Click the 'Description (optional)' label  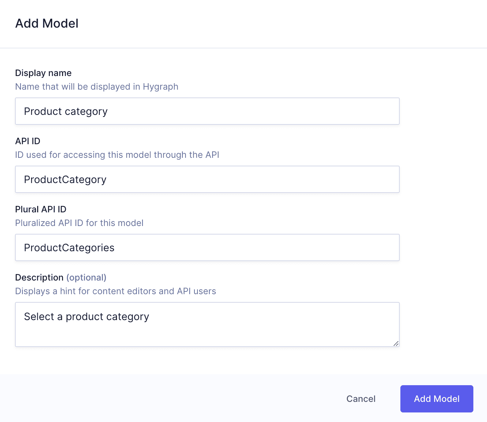(x=60, y=277)
